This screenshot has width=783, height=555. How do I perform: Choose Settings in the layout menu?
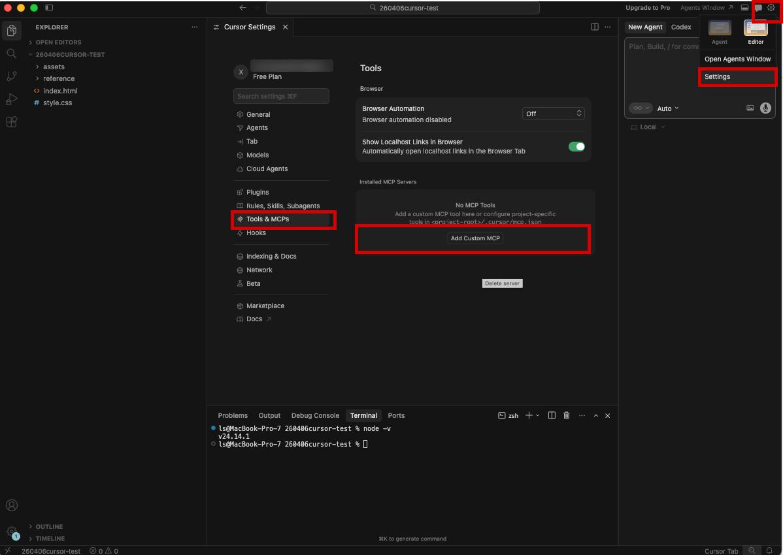tap(737, 77)
